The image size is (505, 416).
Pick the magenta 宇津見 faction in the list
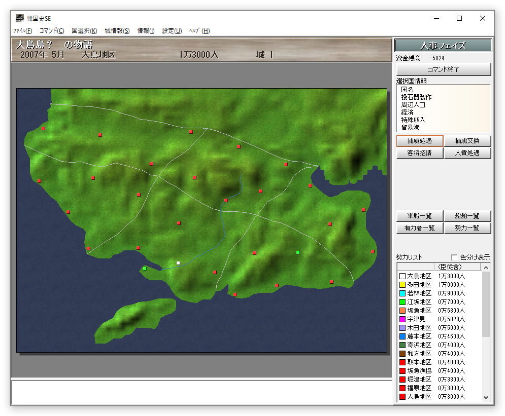(x=419, y=319)
